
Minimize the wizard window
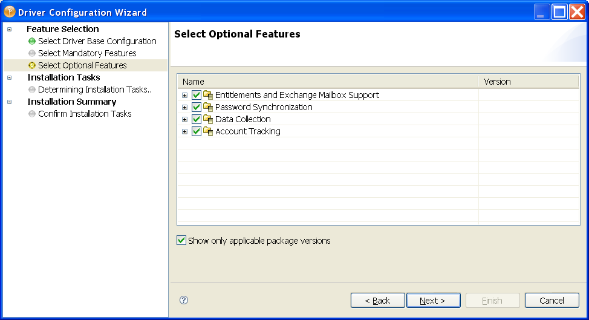coord(542,12)
